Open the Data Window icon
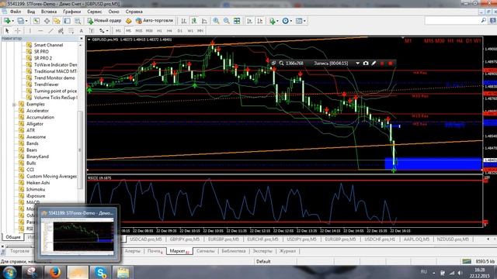The width and height of the screenshot is (497, 279). (47, 21)
